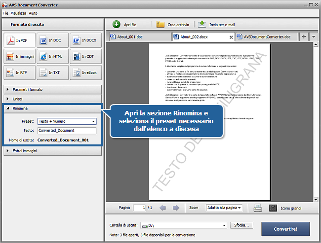
Task: Select the In PDF output format
Action: 19,40
